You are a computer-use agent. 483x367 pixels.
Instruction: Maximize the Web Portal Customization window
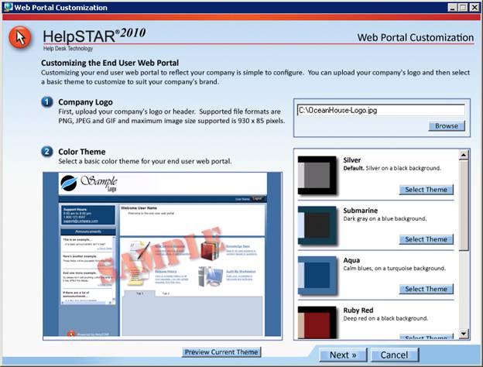(463, 8)
